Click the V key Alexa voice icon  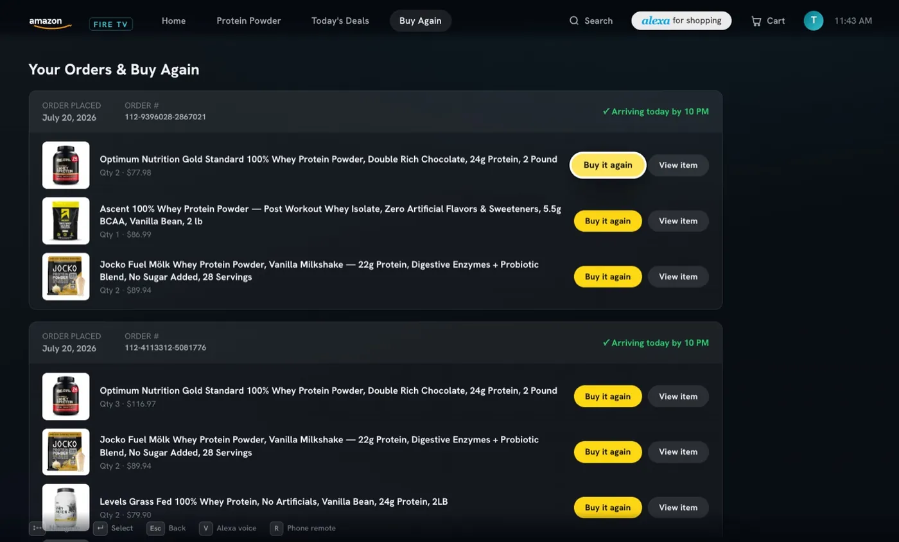pos(205,529)
